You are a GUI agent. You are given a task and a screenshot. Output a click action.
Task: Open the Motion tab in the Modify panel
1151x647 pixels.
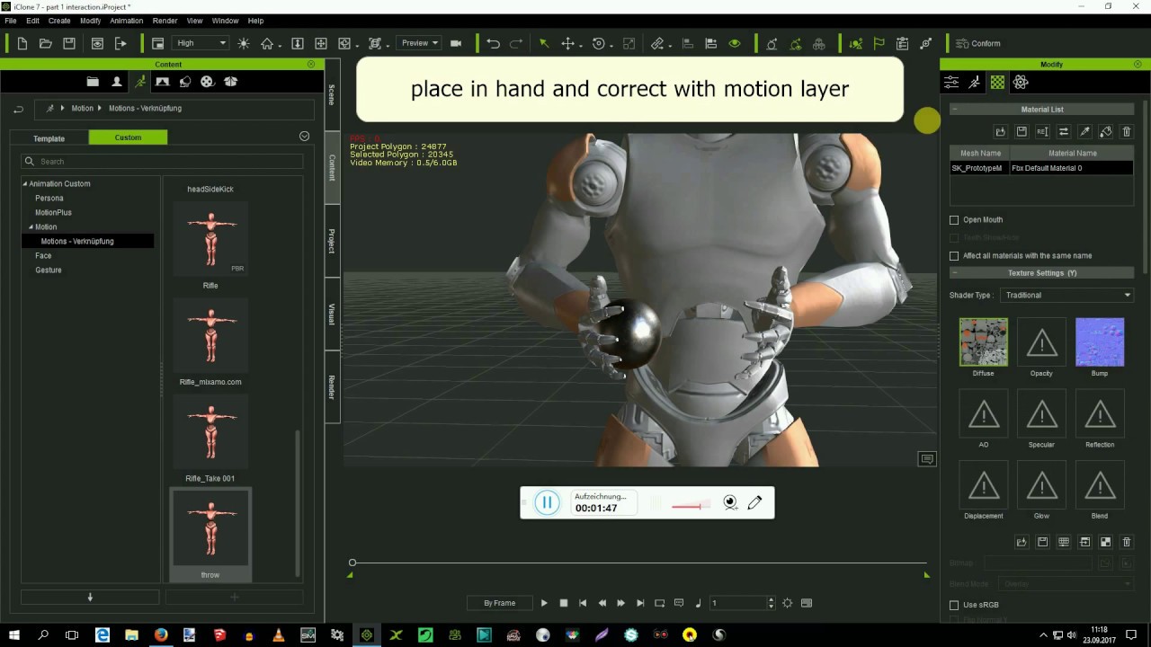point(974,82)
